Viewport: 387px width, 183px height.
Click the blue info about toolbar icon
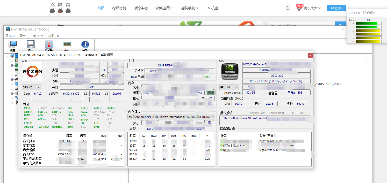85,45
